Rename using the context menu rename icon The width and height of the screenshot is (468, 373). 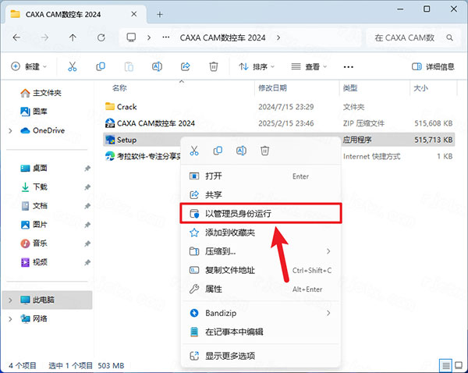pyautogui.click(x=241, y=151)
